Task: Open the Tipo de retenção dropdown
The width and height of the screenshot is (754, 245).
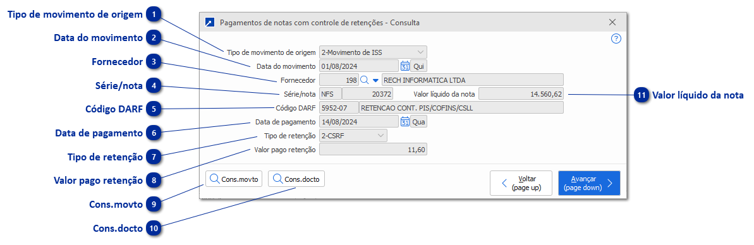Action: (x=353, y=136)
